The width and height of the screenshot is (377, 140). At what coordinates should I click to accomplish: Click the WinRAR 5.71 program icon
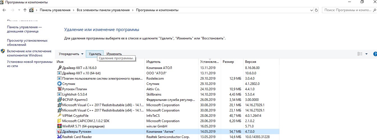click(x=59, y=126)
